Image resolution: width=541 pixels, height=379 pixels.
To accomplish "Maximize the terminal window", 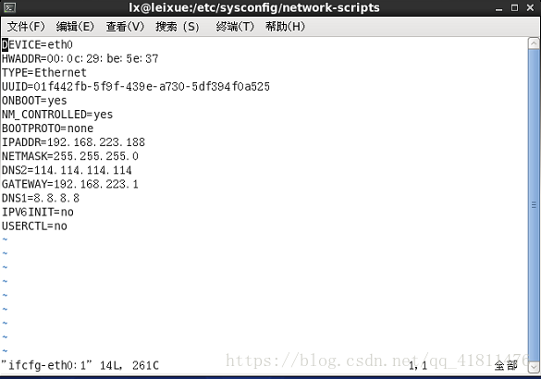I will [x=514, y=7].
